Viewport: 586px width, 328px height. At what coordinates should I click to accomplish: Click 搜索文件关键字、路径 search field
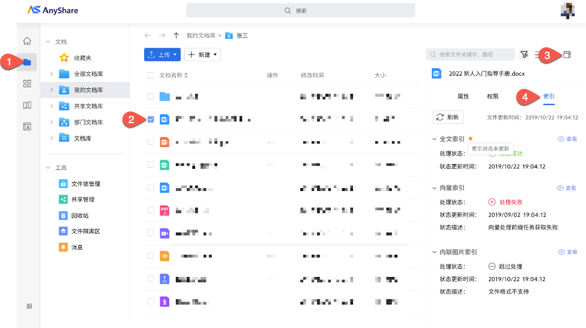[470, 55]
